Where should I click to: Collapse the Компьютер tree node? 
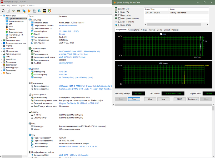pos(1,16)
